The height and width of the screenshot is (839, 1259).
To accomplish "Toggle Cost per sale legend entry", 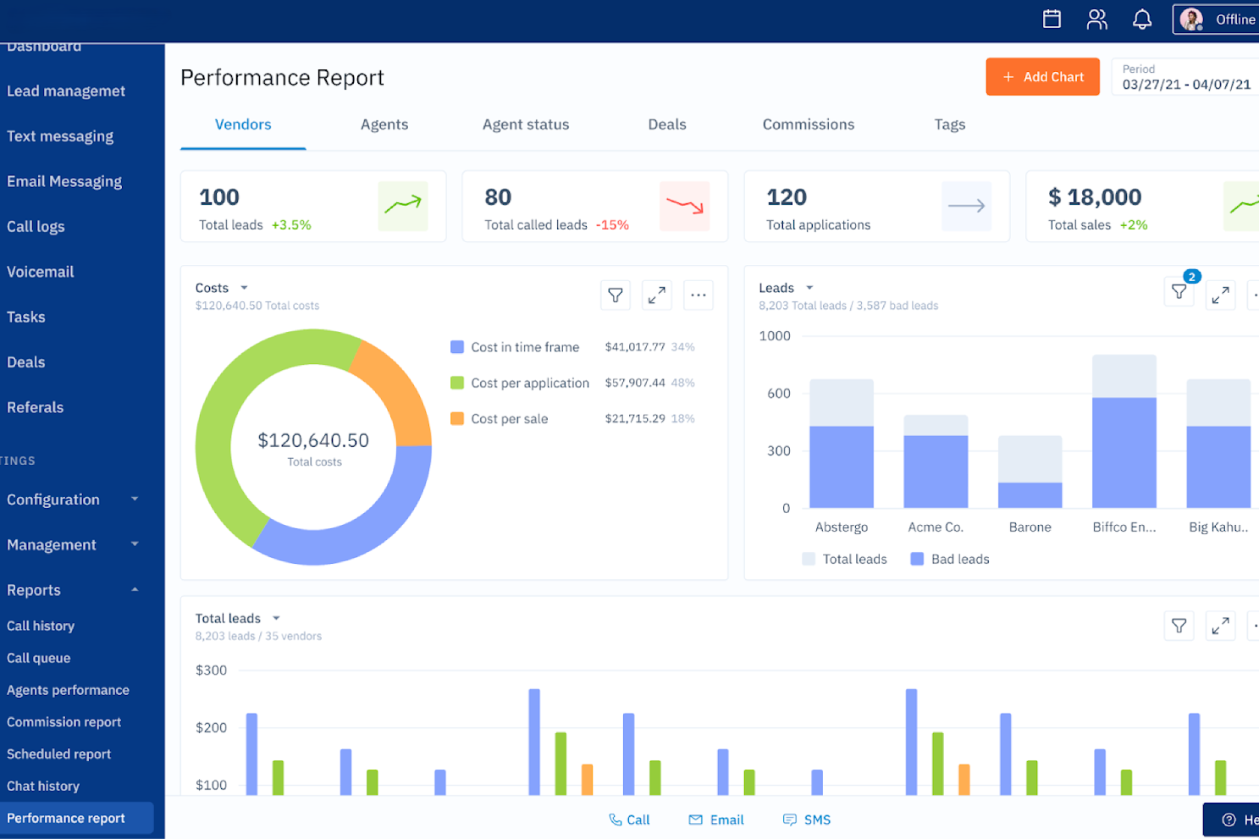I will tap(500, 418).
